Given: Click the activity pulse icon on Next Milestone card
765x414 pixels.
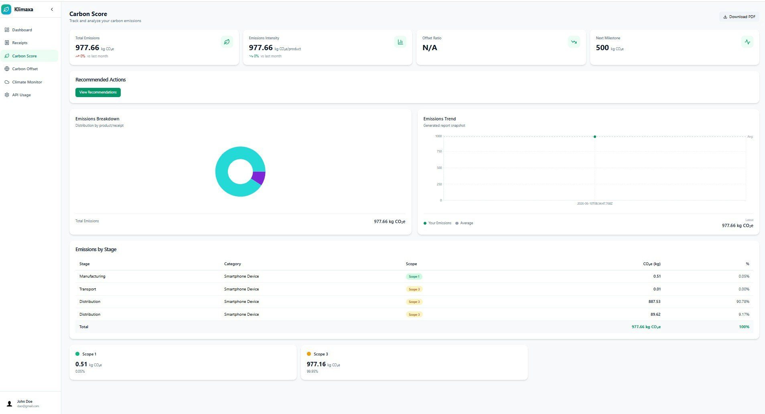Looking at the screenshot, I should 747,42.
